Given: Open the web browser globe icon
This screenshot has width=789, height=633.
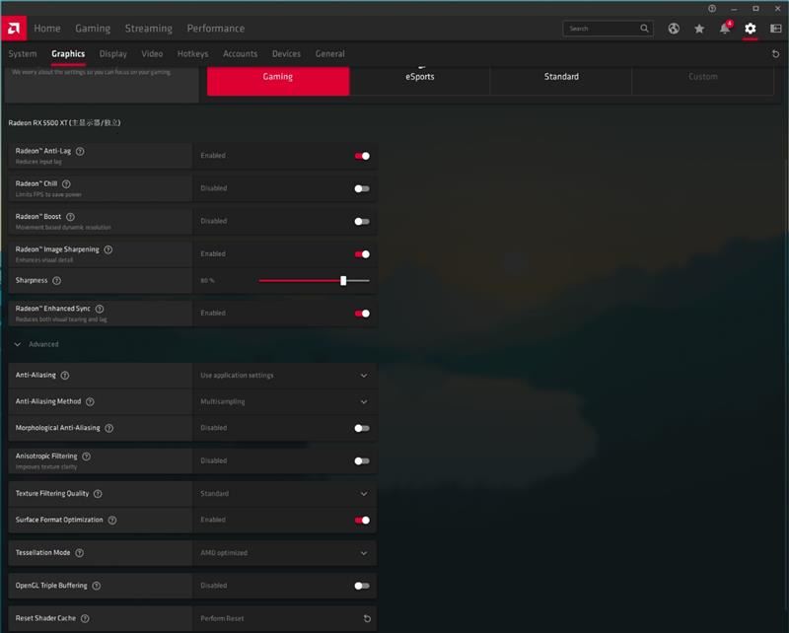Looking at the screenshot, I should coord(674,29).
